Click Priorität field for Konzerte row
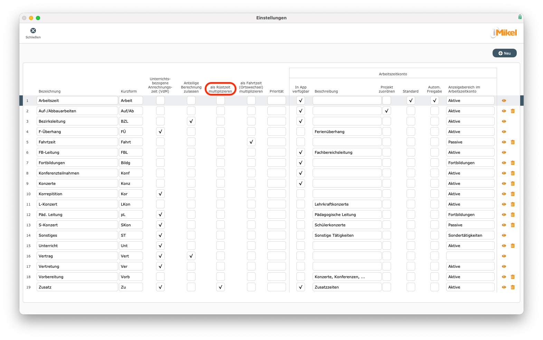 click(277, 183)
